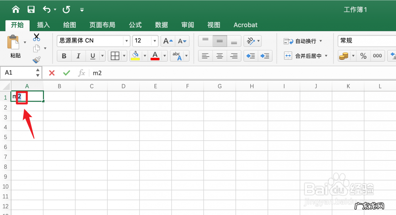This screenshot has height=215, width=396.
Task: Apply percent style with the % icon
Action: [363, 56]
